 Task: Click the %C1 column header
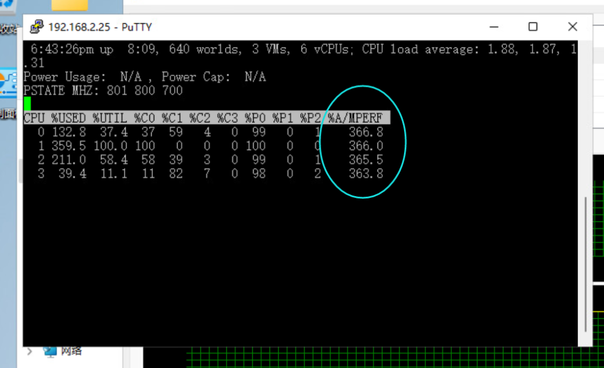click(x=172, y=118)
